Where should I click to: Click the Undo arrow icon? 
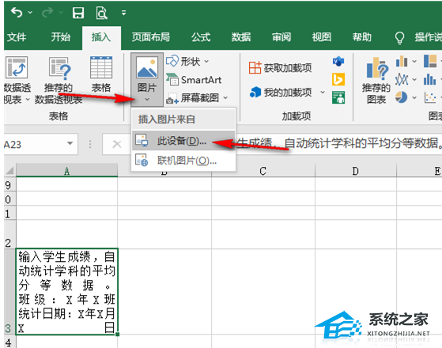tap(17, 13)
